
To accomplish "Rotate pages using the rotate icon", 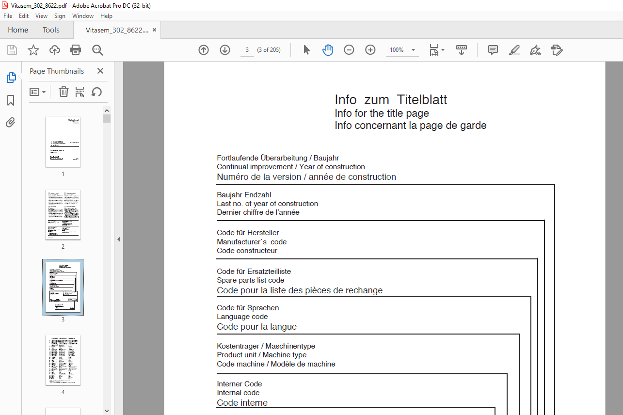I will point(96,92).
